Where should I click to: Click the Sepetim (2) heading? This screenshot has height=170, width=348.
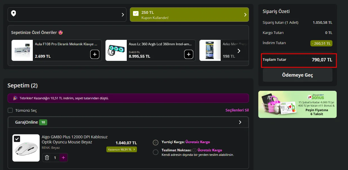(23, 85)
